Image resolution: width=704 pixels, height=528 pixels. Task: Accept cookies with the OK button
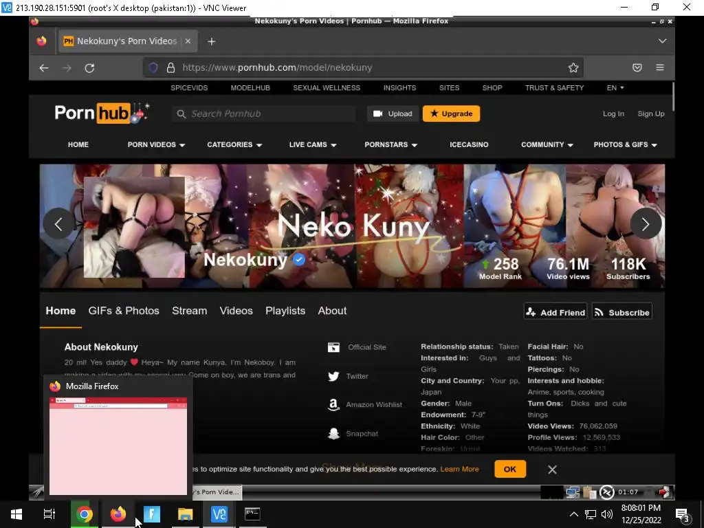pyautogui.click(x=510, y=469)
